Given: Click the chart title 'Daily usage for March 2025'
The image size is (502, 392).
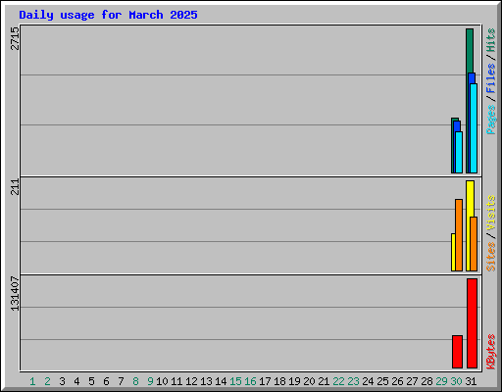Looking at the screenshot, I should (108, 15).
